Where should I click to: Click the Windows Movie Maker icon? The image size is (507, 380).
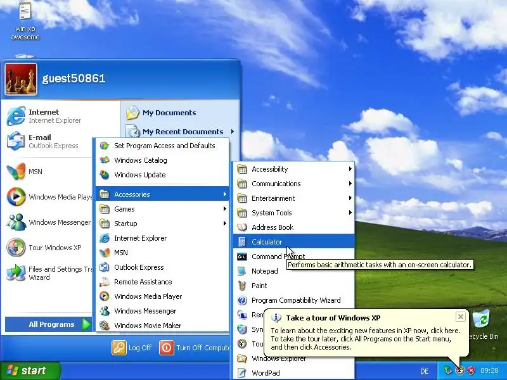click(104, 326)
